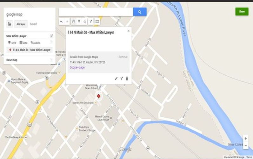253x159 pixels.
Task: Select the measure distances ruler tool
Action: tap(97, 21)
